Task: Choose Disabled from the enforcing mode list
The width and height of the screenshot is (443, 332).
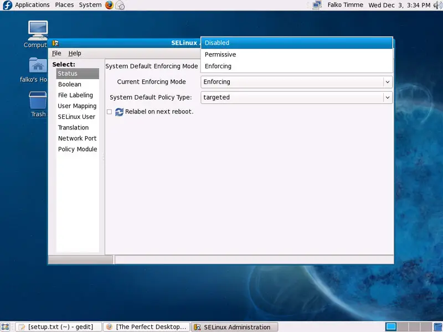Action: [297, 43]
